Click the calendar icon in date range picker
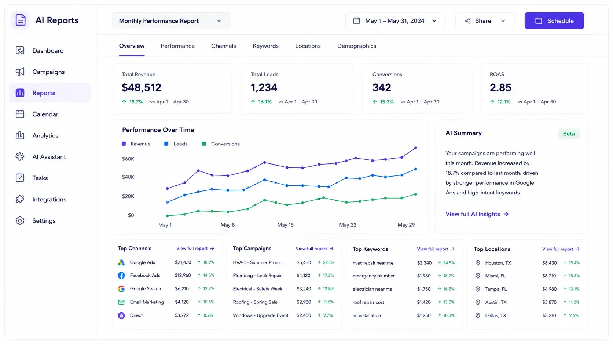This screenshot has height=344, width=613. 356,21
